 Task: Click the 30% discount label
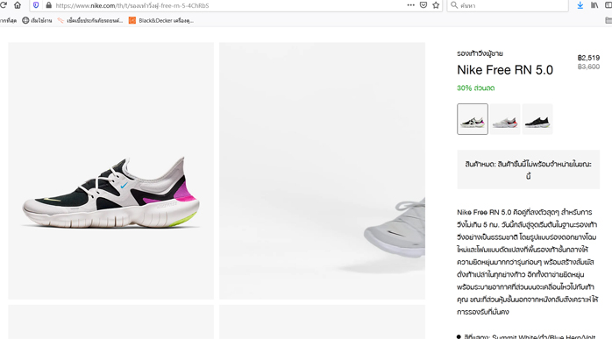pyautogui.click(x=476, y=88)
